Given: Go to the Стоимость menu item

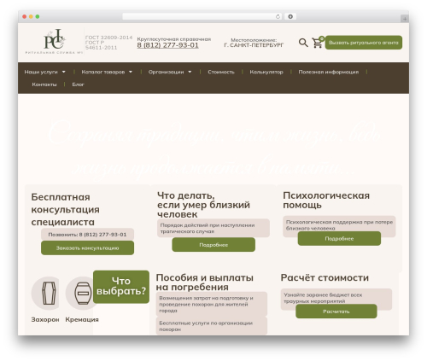Looking at the screenshot, I should coord(221,72).
